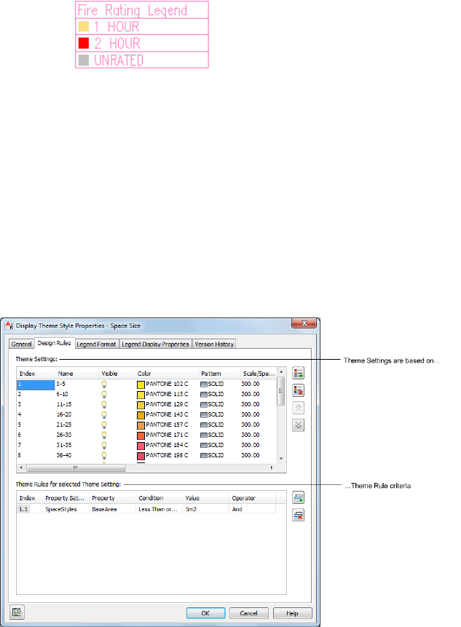The image size is (461, 627).
Task: Click the theme settings vertical scrollbar thumb
Action: tap(281, 391)
